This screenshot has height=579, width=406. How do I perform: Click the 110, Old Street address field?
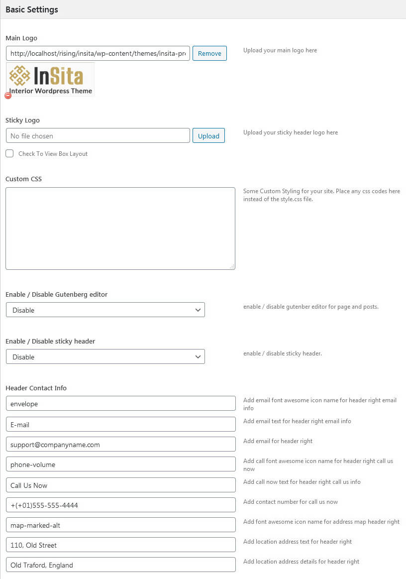click(120, 545)
